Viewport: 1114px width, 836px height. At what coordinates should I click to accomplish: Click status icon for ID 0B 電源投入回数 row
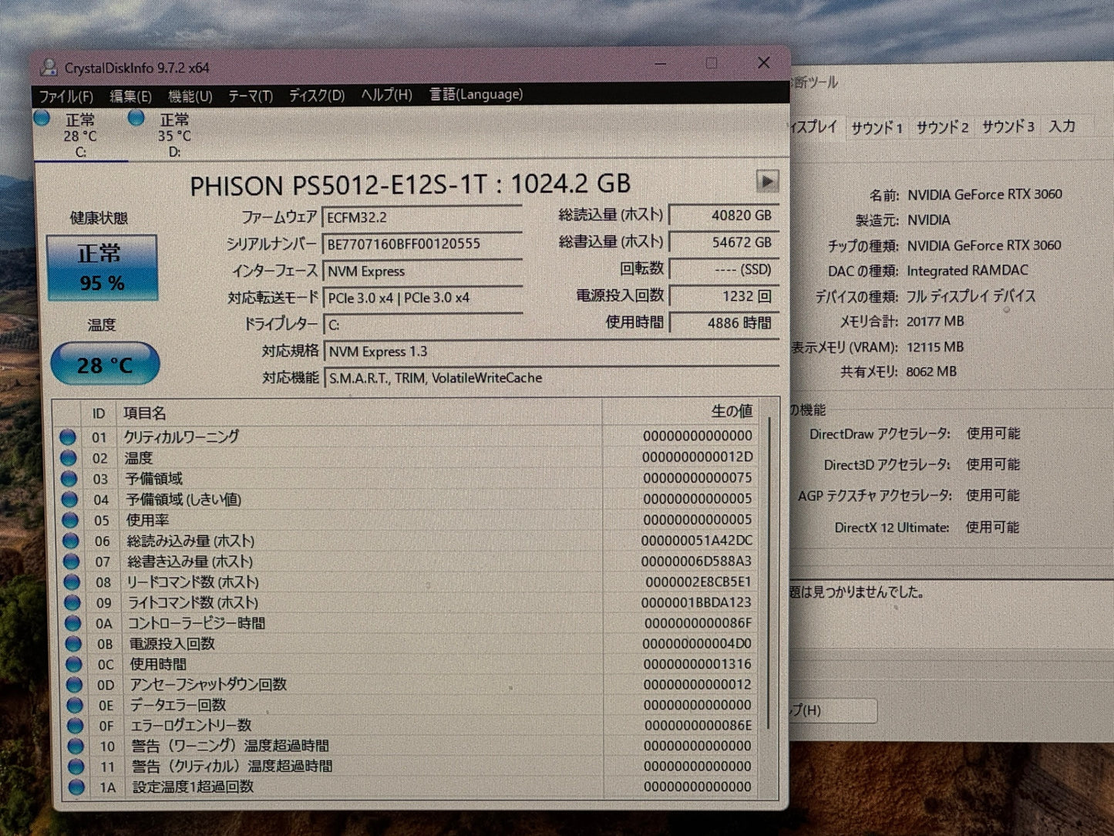coord(73,644)
